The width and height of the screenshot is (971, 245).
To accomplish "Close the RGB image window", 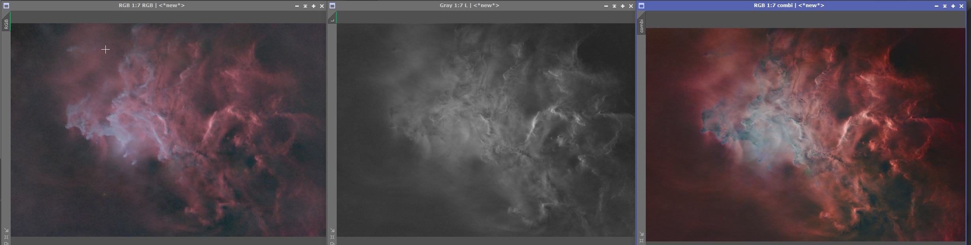I will (322, 6).
